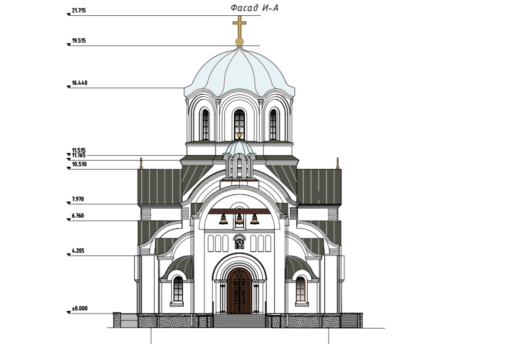Image resolution: width=532 pixels, height=344 pixels.
Task: Select the large golden cross atop the dome
Action: point(239,27)
